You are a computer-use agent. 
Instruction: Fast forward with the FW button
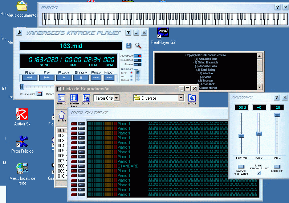46,78
